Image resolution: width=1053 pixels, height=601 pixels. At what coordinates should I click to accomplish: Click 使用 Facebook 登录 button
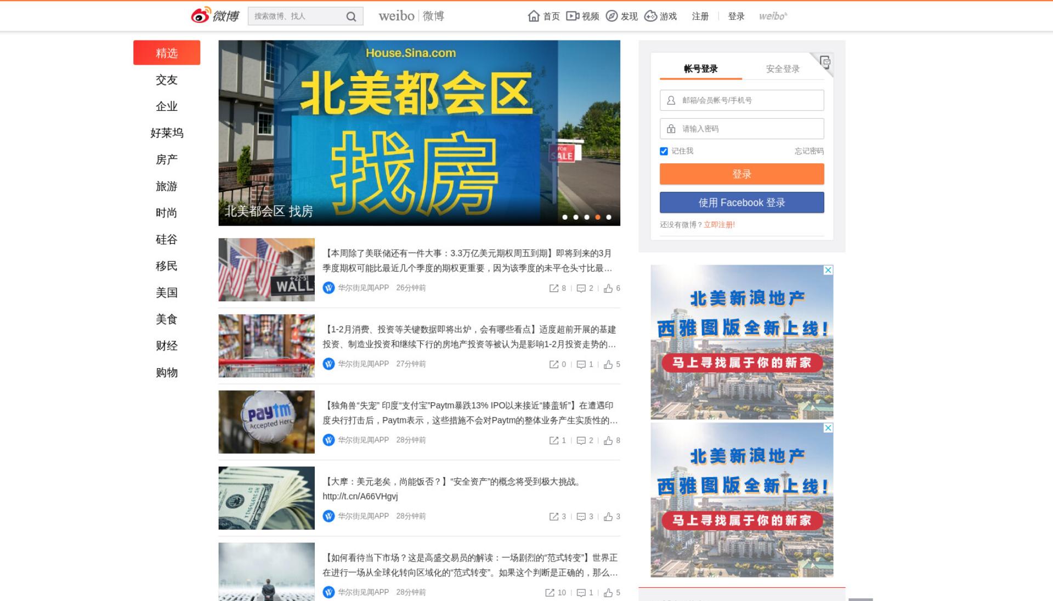tap(741, 202)
